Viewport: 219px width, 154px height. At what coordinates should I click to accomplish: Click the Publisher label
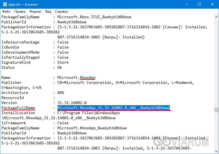point(11,82)
